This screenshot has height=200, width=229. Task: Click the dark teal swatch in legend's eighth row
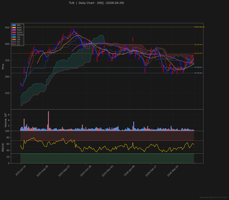pyautogui.click(x=14, y=42)
